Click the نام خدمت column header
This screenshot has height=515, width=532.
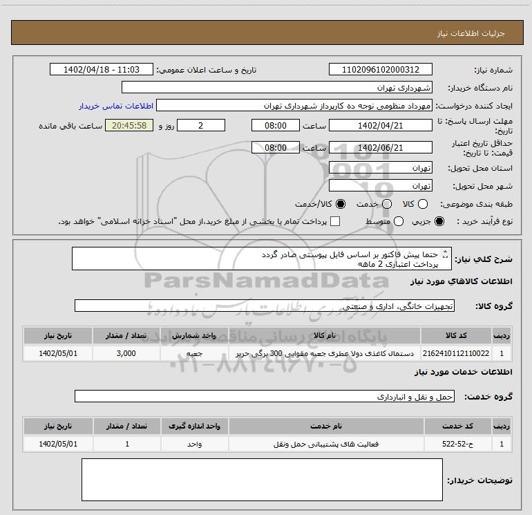click(326, 426)
